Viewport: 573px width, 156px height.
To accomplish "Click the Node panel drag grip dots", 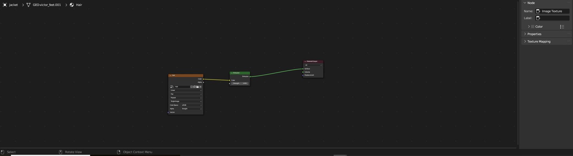I will 569,3.
